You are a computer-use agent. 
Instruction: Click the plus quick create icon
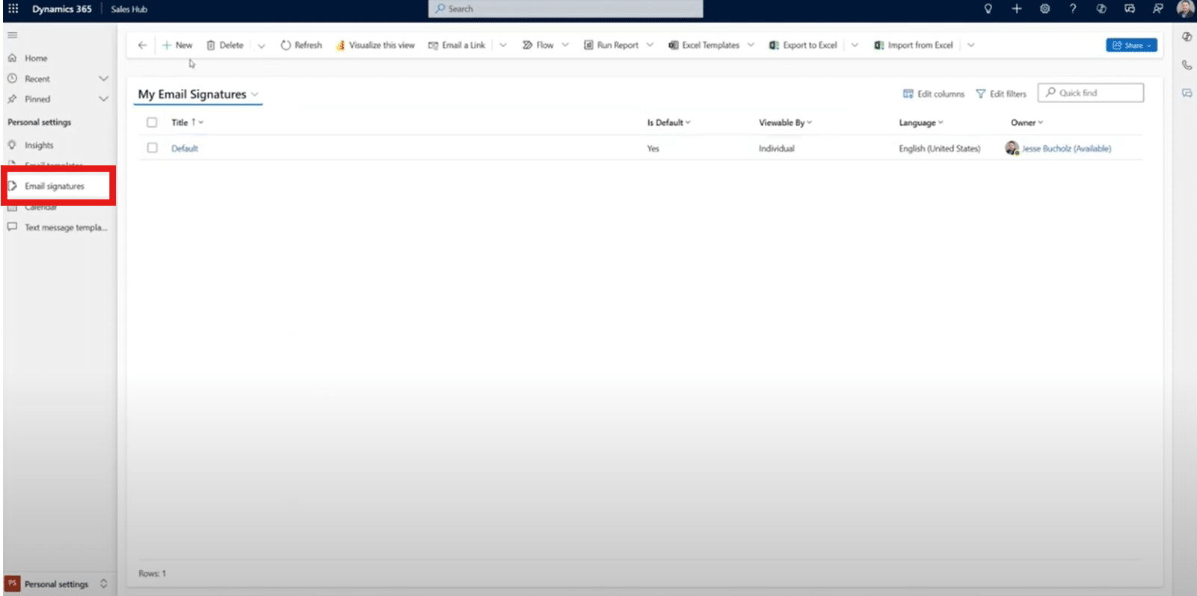click(1016, 9)
